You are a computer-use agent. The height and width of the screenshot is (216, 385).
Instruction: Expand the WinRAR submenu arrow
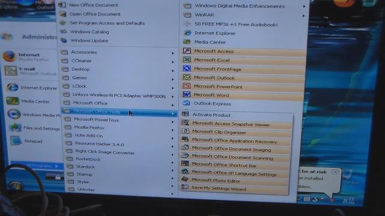[x=304, y=16]
